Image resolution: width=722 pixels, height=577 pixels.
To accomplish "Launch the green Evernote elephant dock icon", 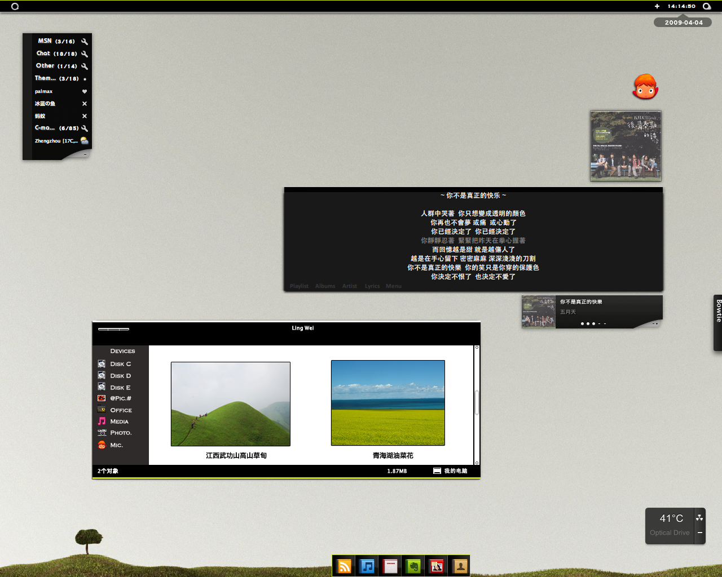I will [x=413, y=566].
